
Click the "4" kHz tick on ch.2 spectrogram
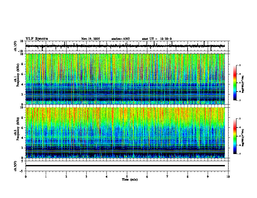23,138
